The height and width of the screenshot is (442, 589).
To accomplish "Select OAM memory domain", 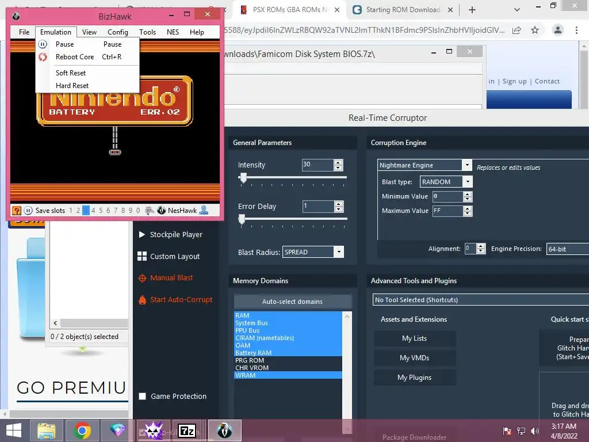I will coord(288,345).
